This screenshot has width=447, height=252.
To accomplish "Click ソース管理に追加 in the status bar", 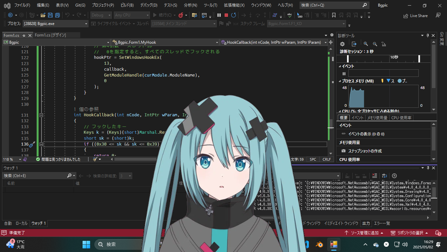I will tap(364, 233).
